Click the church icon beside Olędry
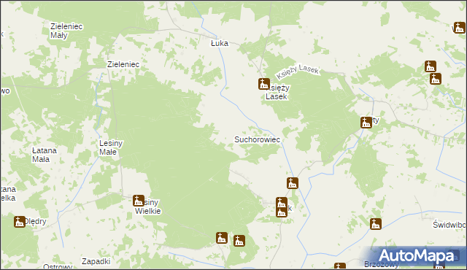This screenshot has width=467, height=270. (x=20, y=222)
